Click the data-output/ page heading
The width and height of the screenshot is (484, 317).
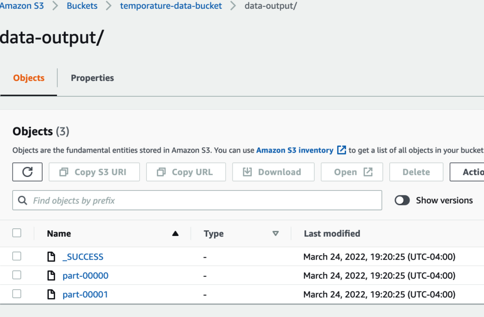[x=52, y=37]
